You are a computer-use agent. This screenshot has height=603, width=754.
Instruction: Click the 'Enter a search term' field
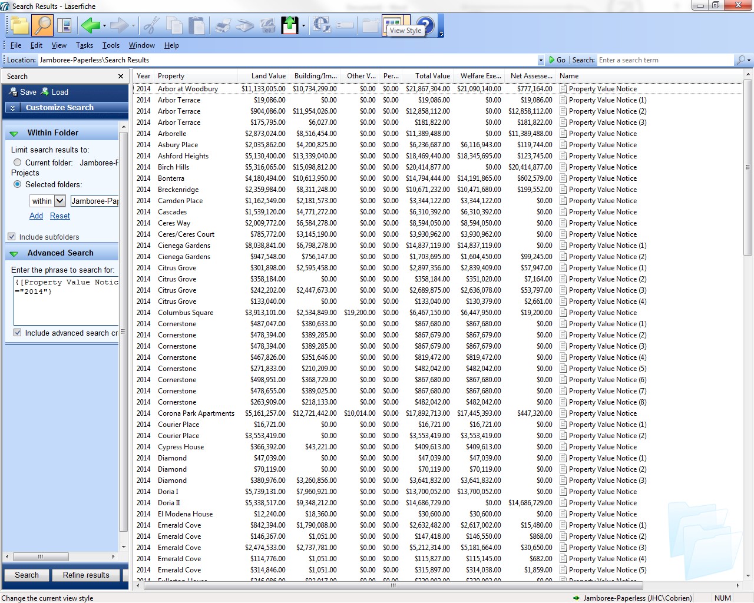664,60
